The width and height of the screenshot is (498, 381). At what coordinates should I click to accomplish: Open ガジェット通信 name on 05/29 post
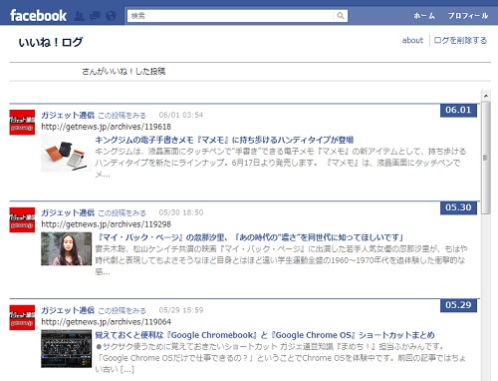[68, 310]
